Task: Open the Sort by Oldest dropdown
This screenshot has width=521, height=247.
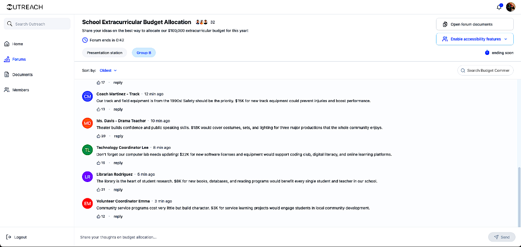Action: click(108, 70)
